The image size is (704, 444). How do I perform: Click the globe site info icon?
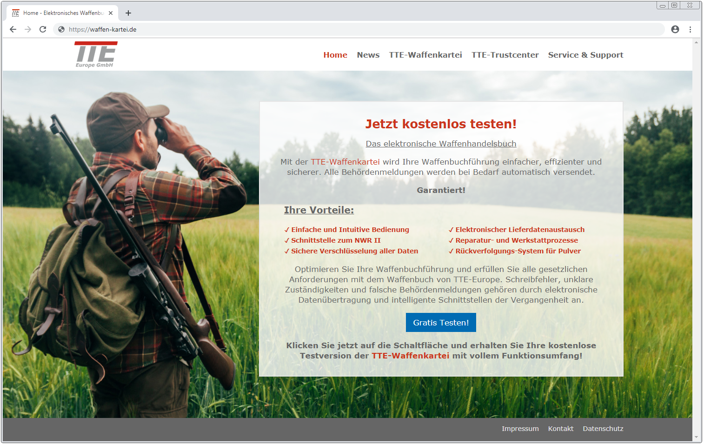61,29
